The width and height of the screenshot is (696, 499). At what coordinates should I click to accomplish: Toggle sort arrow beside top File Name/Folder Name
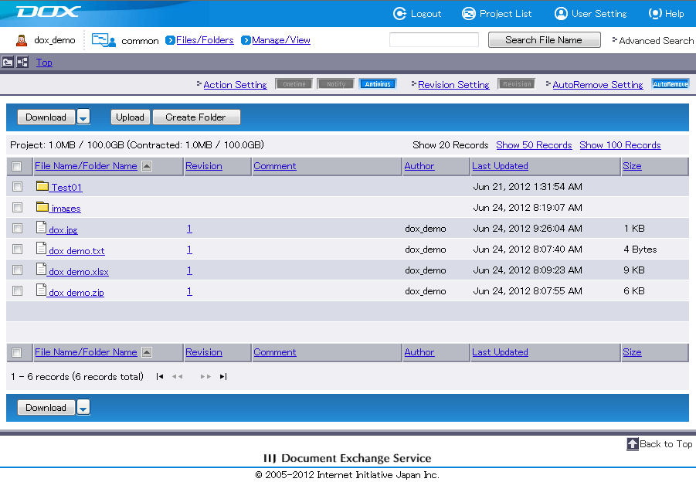point(147,166)
